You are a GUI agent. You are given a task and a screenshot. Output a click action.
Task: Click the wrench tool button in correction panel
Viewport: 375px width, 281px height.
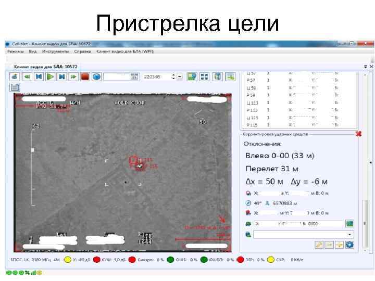319,245
